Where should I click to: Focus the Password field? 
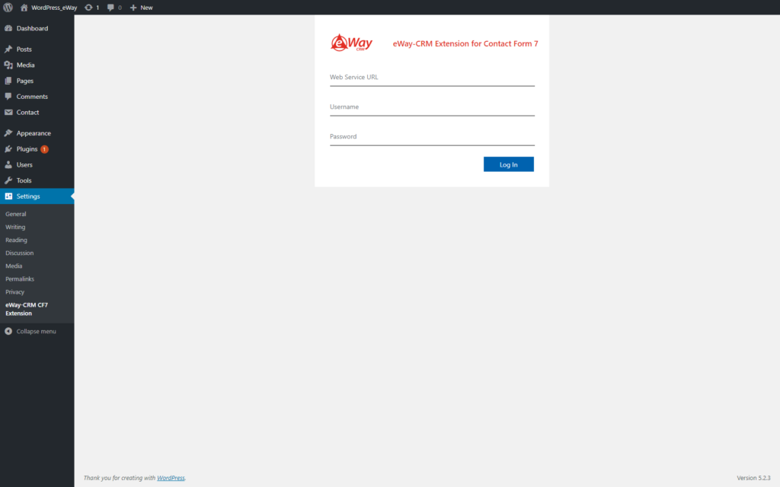point(433,137)
